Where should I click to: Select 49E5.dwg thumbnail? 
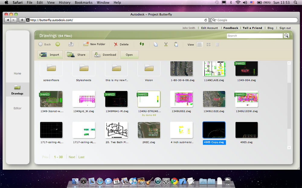pos(246,130)
